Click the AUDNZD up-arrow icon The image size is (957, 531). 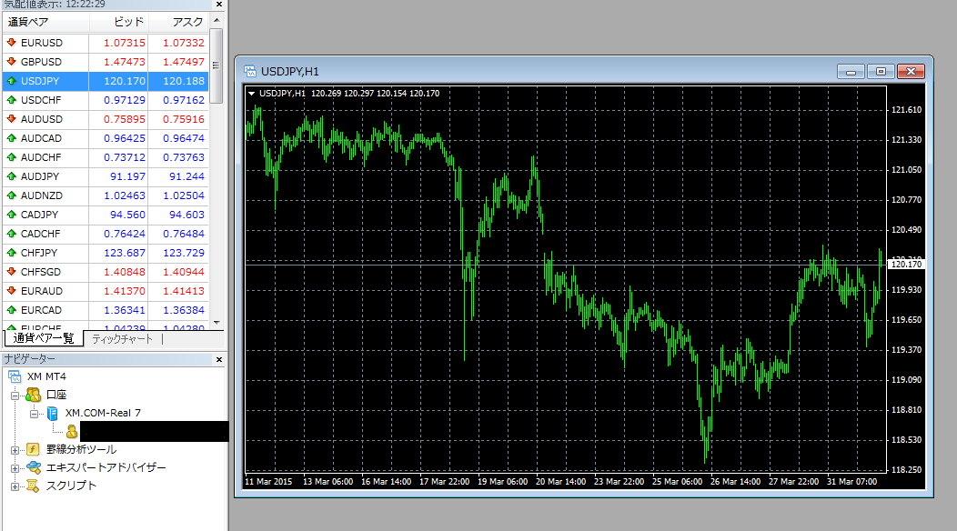pyautogui.click(x=11, y=195)
